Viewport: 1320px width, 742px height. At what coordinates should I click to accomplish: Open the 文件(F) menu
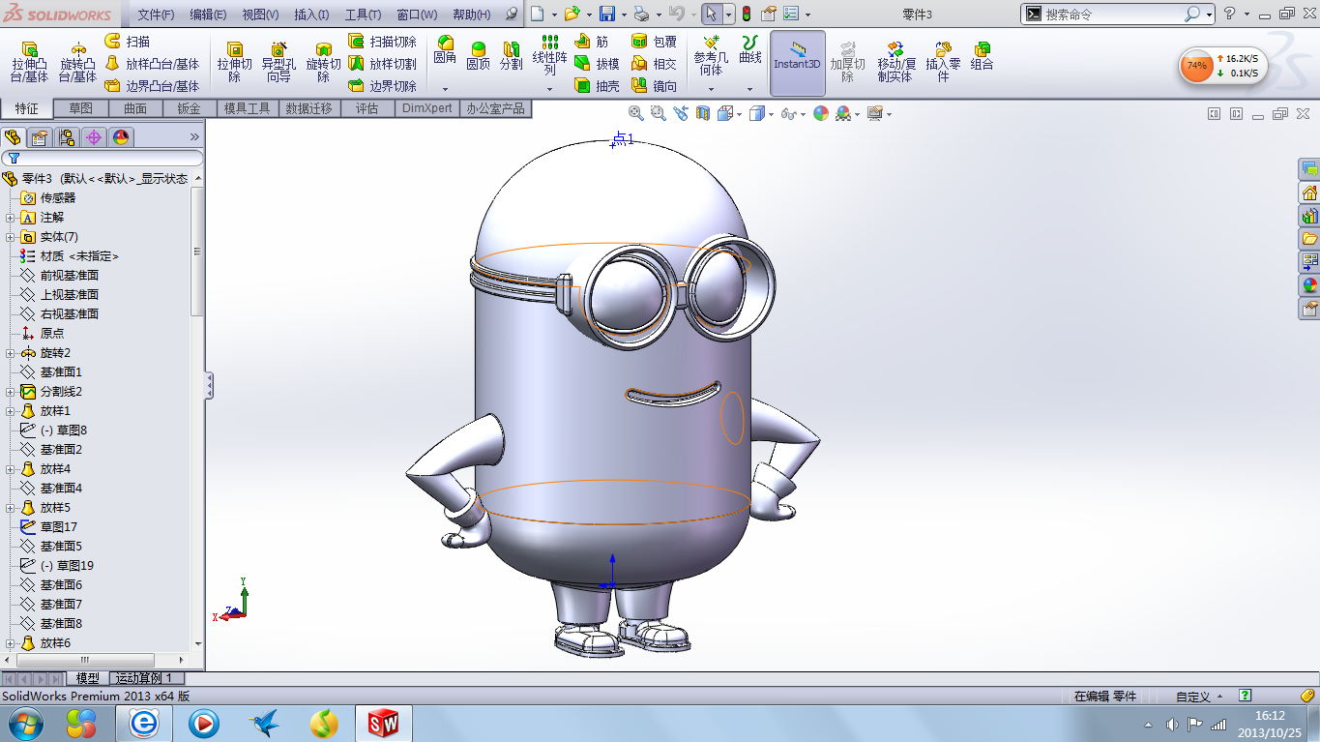156,15
